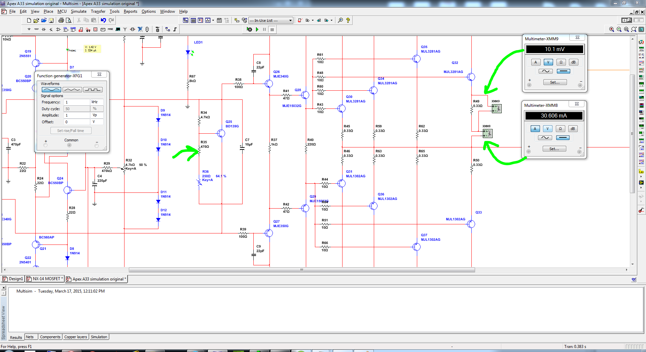Switch XMM8 multimeter to DC signal

pyautogui.click(x=563, y=138)
